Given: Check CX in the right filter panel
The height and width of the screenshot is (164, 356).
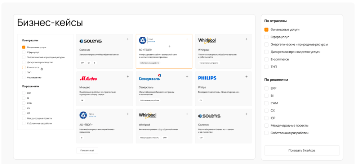Looking at the screenshot, I should [266, 110].
